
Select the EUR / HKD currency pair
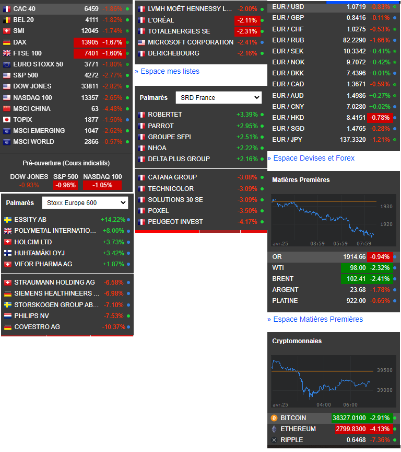(334, 118)
